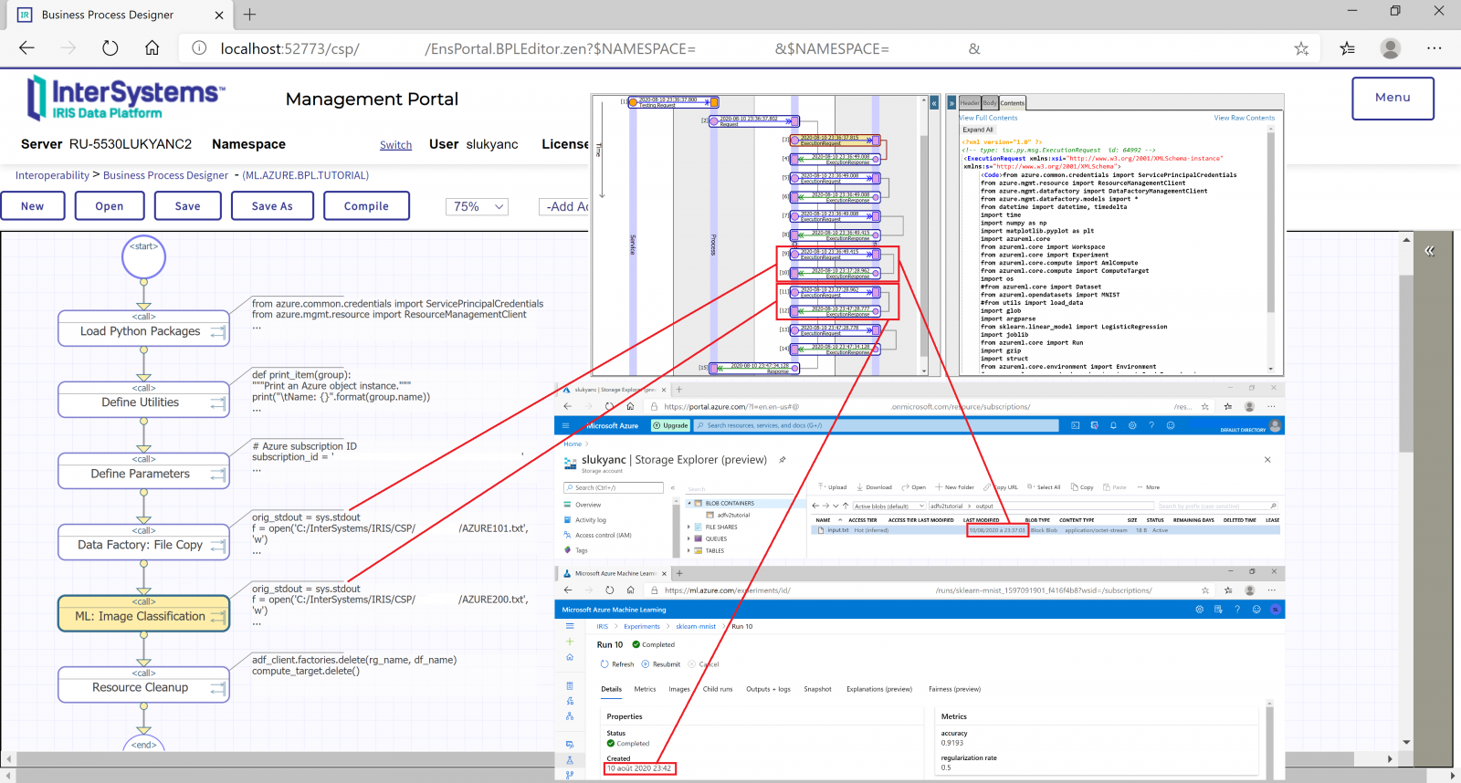Close the Business Process Designer tab
The image size is (1461, 783).
pyautogui.click(x=219, y=15)
